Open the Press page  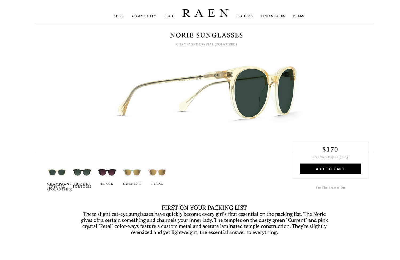coord(298,16)
